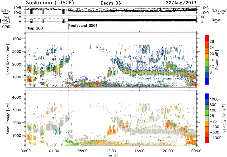227x157 pixels.
Task: Click the "16" value on the Power color bar
Action: (x=212, y=60)
